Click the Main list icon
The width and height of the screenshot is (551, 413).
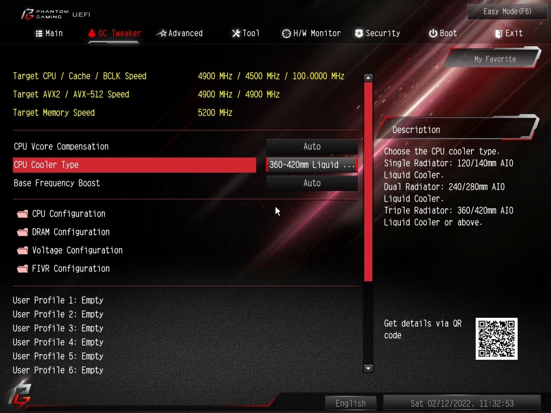[39, 33]
